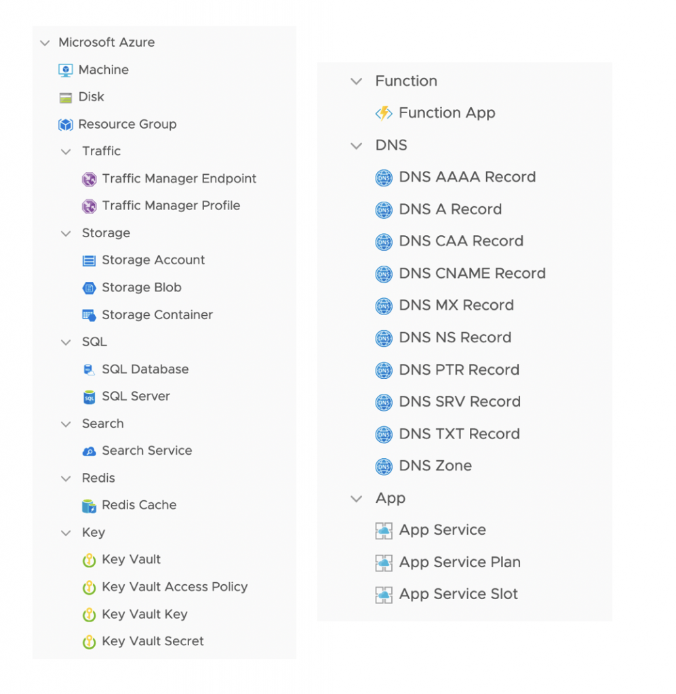Collapse the App section
The width and height of the screenshot is (676, 694).
[357, 498]
